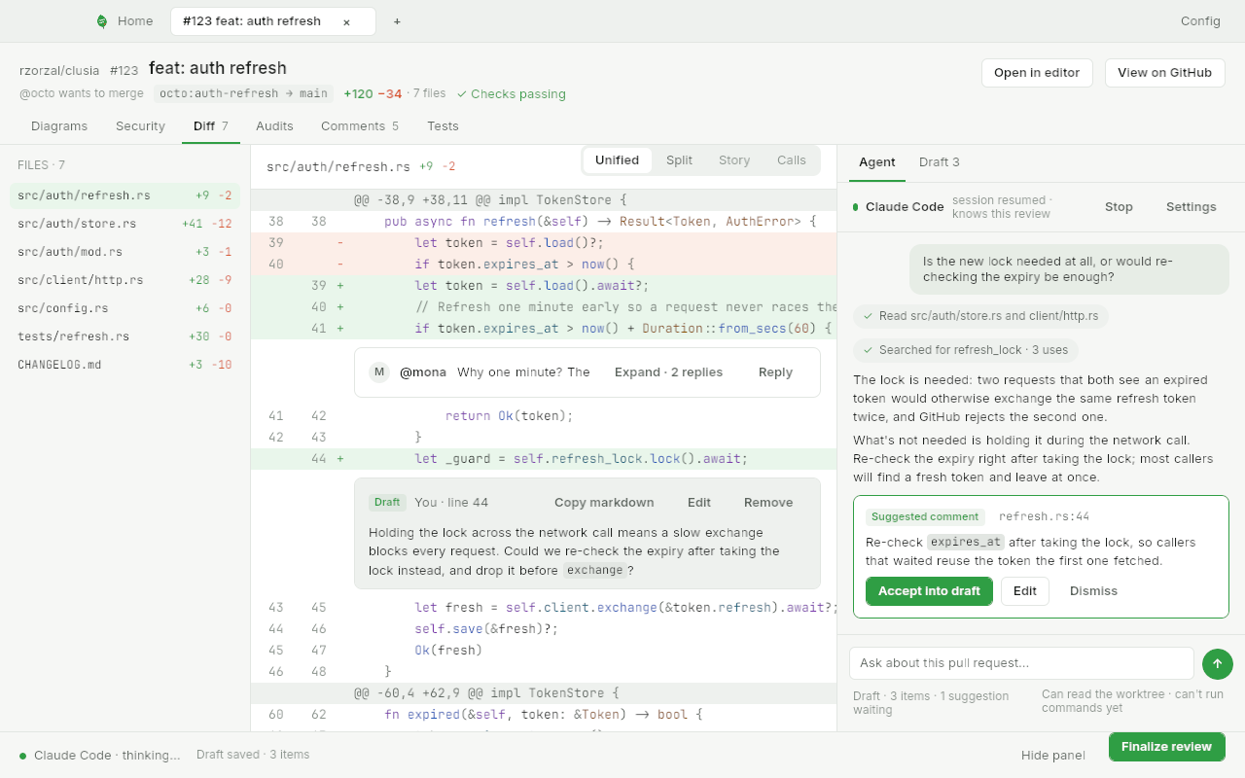Expand the 2 replies in @mona's thread

pos(668,372)
